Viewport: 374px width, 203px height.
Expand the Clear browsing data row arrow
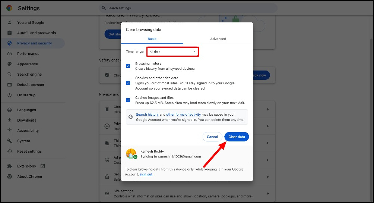point(268,109)
